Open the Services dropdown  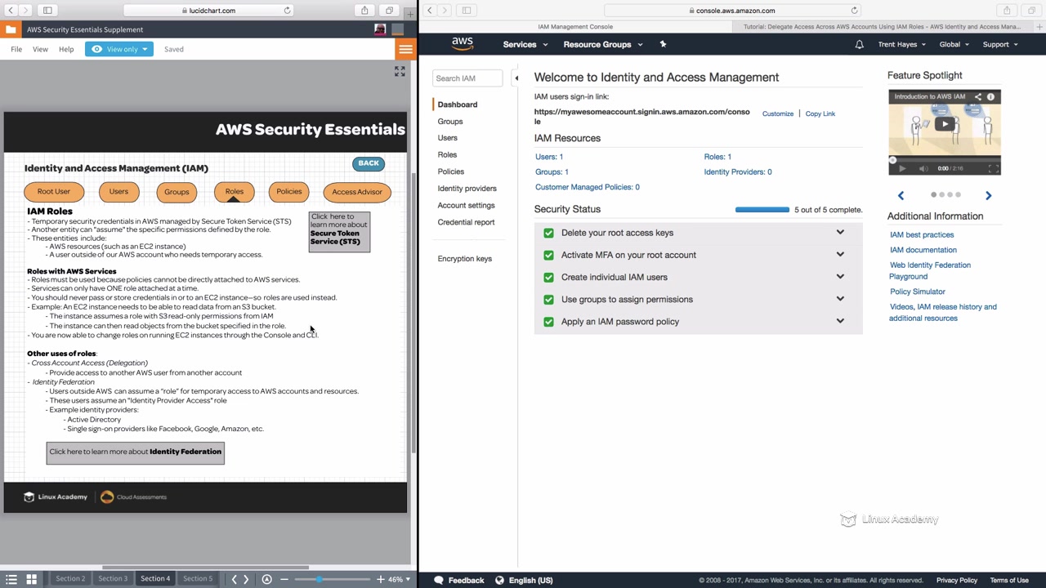click(525, 44)
